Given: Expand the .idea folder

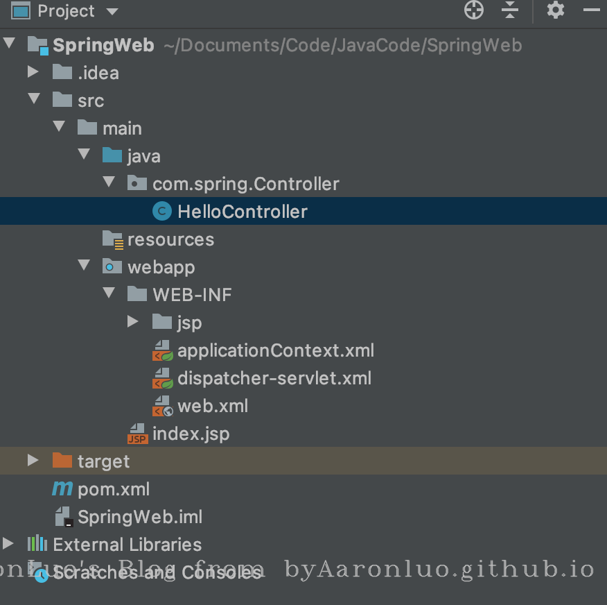Looking at the screenshot, I should click(x=33, y=72).
